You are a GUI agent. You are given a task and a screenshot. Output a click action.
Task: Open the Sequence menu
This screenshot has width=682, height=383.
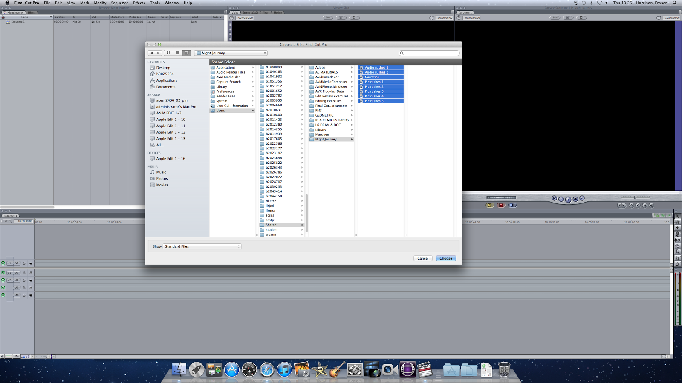click(119, 3)
